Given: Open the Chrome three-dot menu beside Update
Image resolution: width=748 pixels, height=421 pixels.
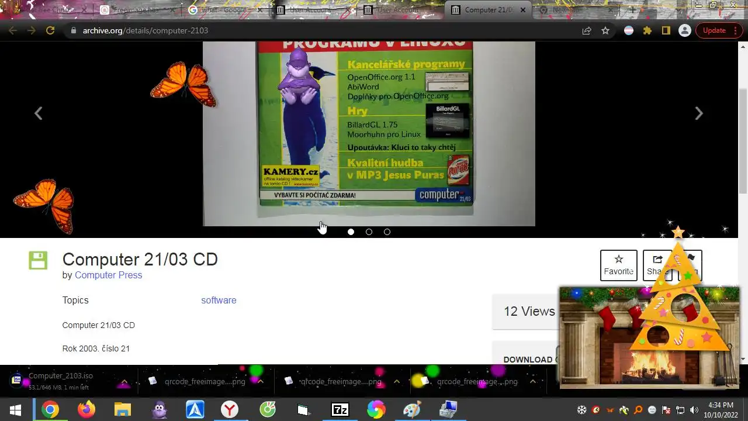Looking at the screenshot, I should click(736, 30).
